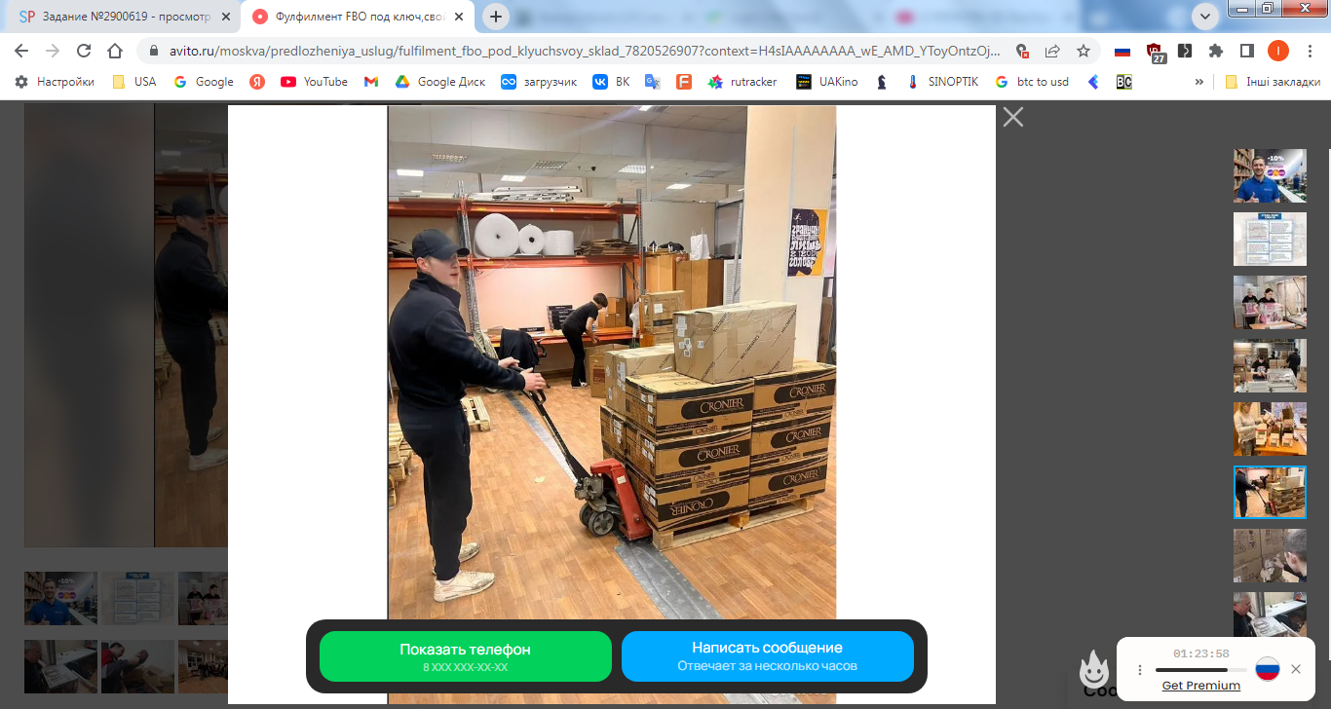Image resolution: width=1331 pixels, height=709 pixels.
Task: Select the man in blue polo thumbnail
Action: pyautogui.click(x=1270, y=176)
